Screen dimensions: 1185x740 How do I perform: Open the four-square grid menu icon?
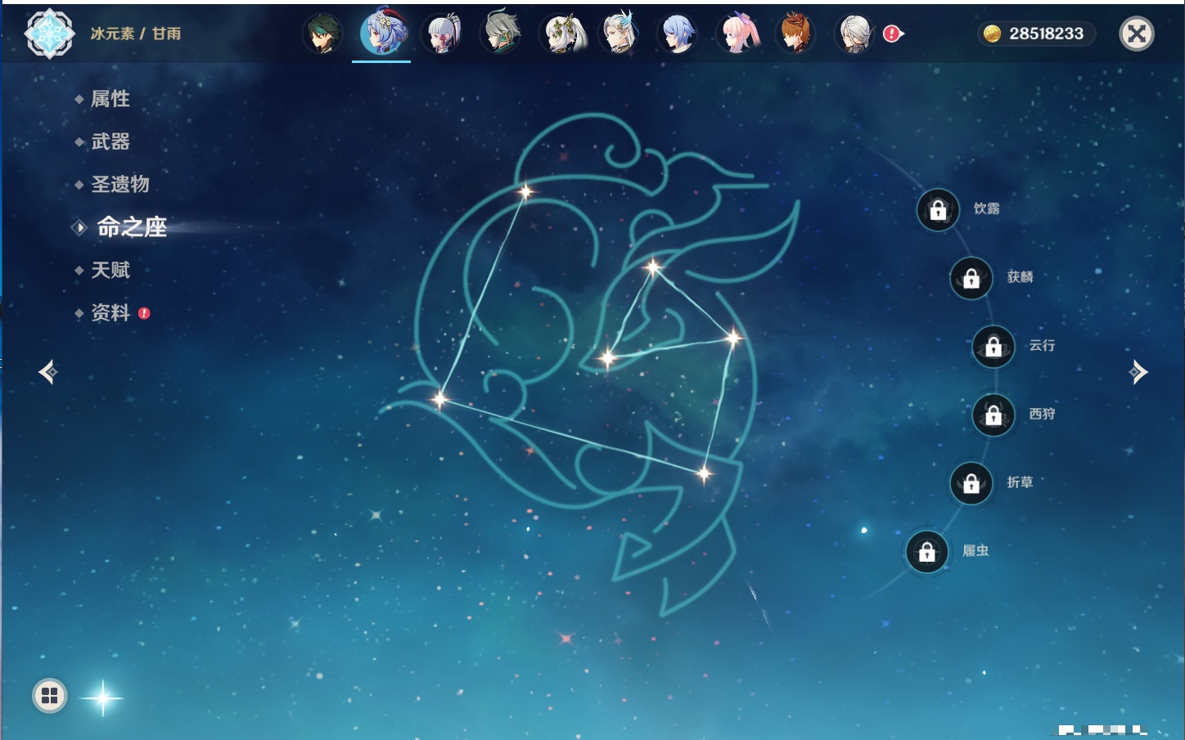(x=50, y=696)
